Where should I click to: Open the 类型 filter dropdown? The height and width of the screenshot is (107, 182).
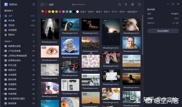click(99, 12)
